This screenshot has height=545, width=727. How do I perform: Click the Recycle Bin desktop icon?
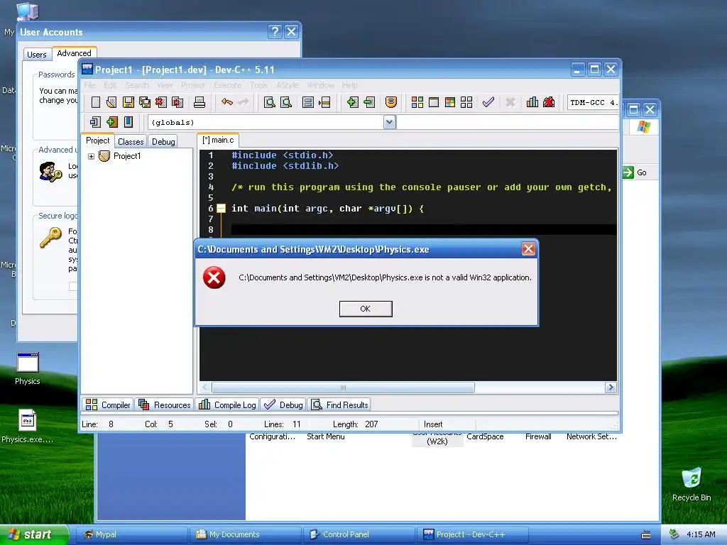pos(692,484)
